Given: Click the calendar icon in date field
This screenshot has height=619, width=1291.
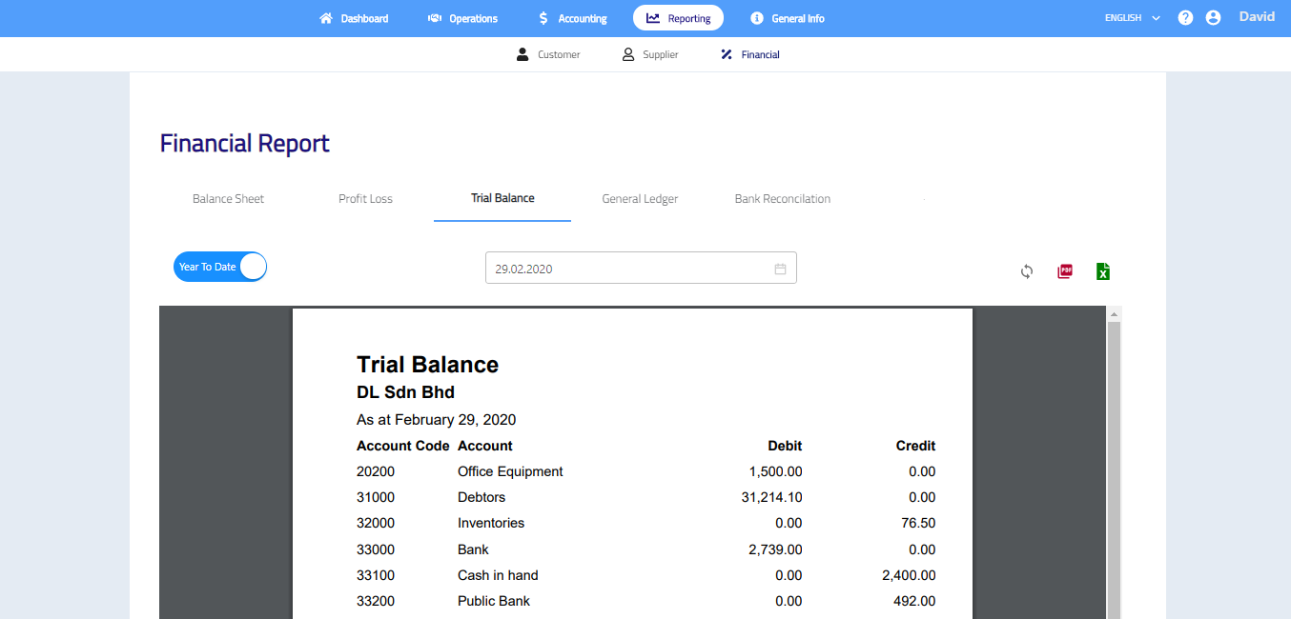Looking at the screenshot, I should coord(780,269).
